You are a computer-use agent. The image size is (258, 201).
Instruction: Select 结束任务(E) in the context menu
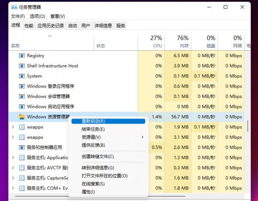93,129
